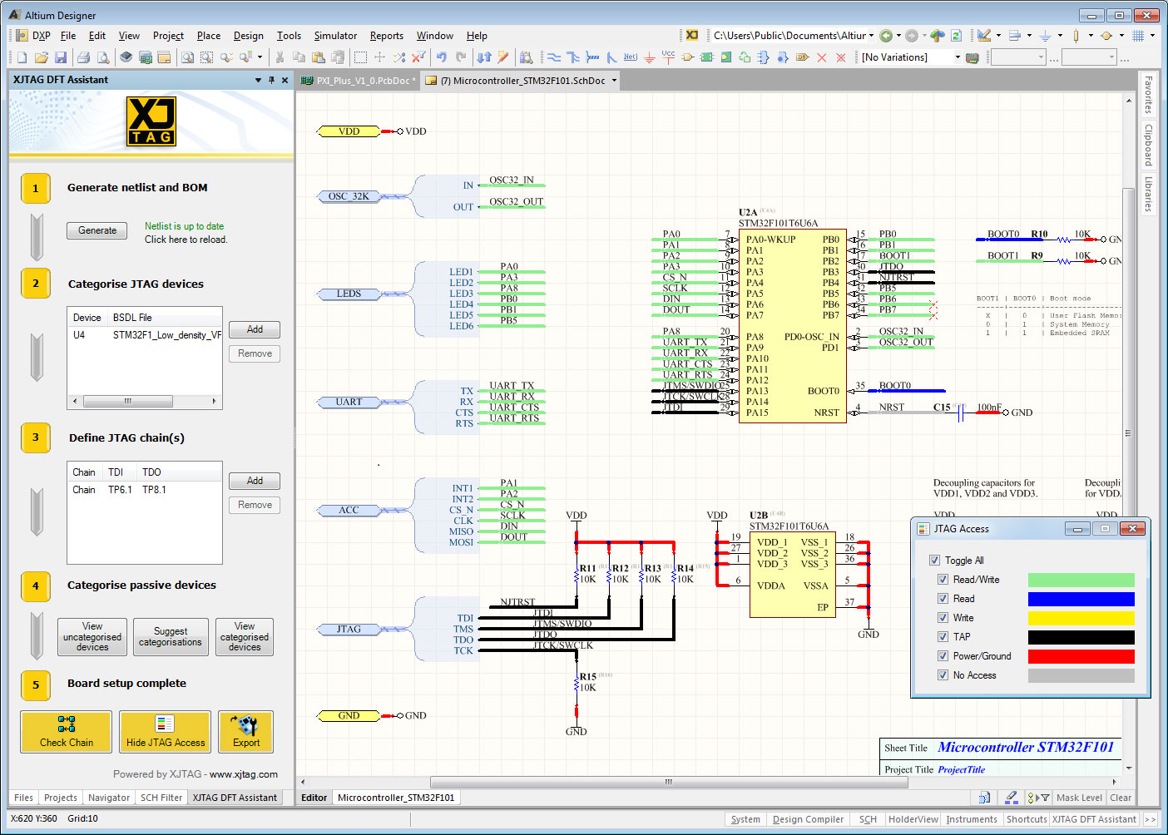Click Check Chain icon button
The image size is (1168, 835).
coord(67,732)
